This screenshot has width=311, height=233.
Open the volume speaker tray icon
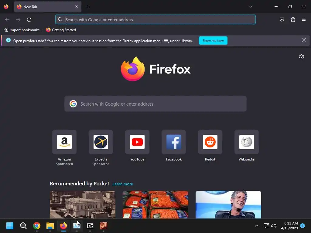274,226
